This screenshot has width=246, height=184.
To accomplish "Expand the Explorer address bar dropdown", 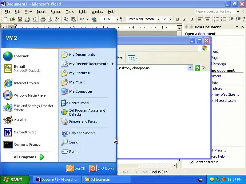I will (190, 68).
